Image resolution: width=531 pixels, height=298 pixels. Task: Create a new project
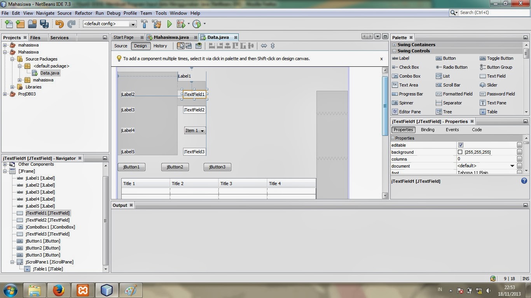coord(19,24)
